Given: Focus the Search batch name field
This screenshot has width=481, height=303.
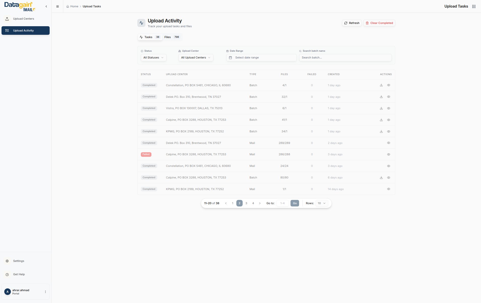Looking at the screenshot, I should (x=345, y=58).
